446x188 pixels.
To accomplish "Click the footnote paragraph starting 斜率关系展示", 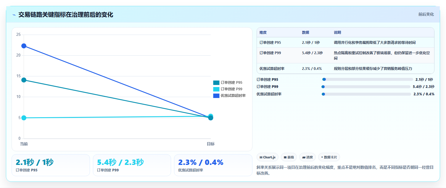I will point(345,170).
